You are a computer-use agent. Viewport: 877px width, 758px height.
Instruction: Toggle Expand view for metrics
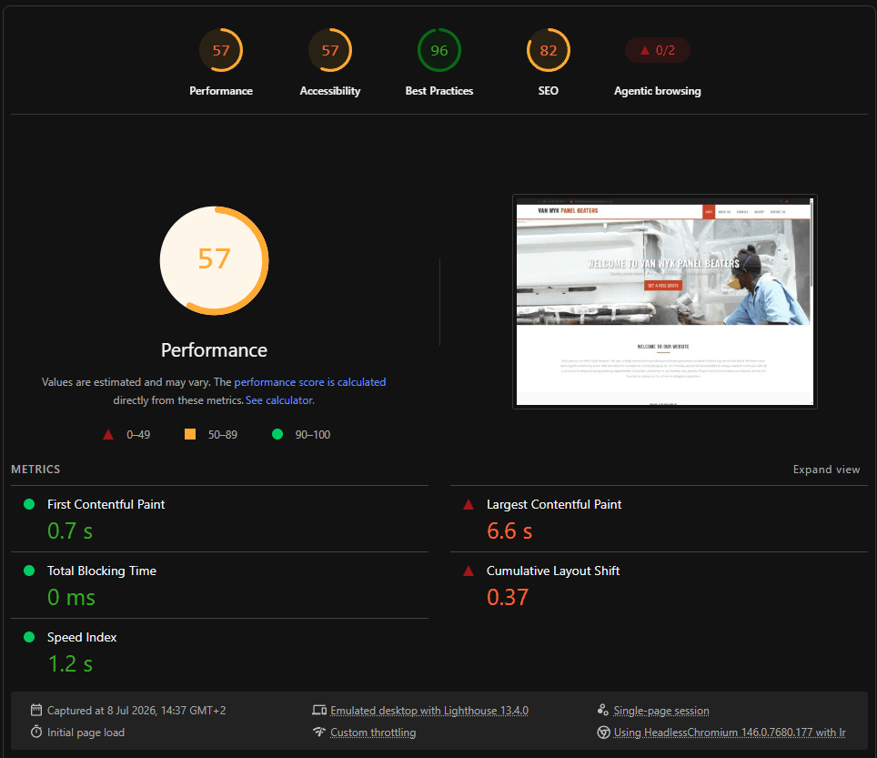tap(826, 470)
